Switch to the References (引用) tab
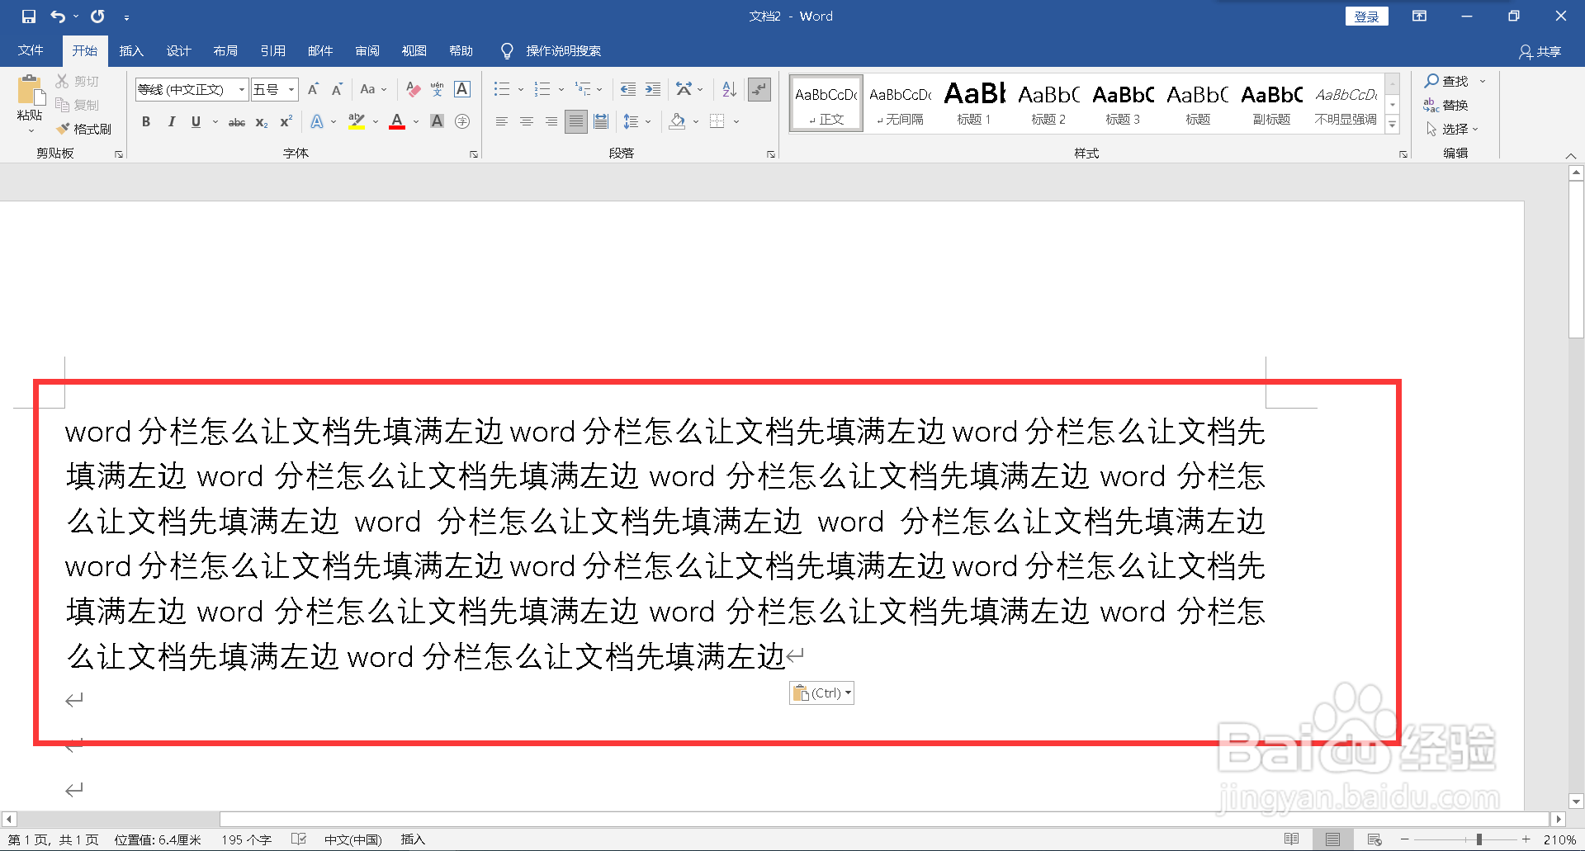The image size is (1585, 851). pos(272,50)
